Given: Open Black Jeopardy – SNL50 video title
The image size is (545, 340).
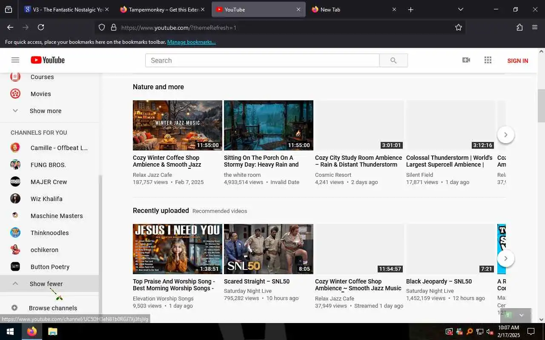Looking at the screenshot, I should coord(439,281).
